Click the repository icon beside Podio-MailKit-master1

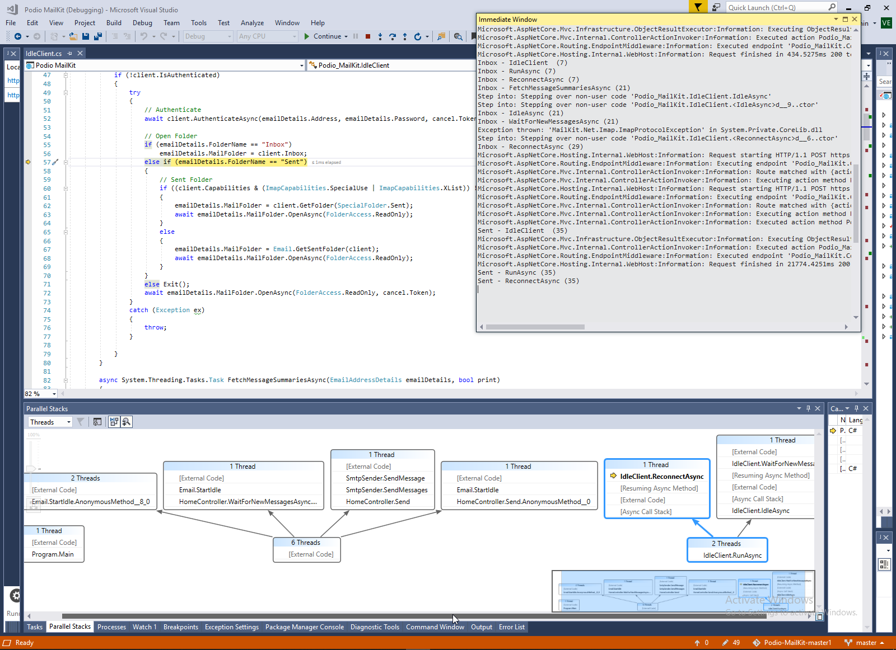[x=757, y=643]
